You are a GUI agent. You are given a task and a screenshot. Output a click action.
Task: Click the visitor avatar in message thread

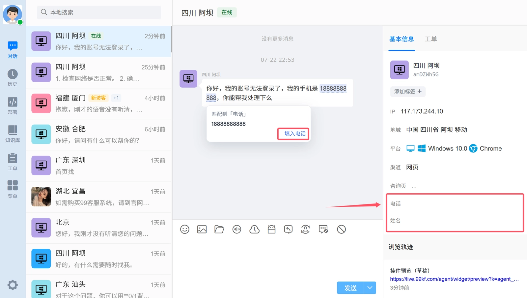pyautogui.click(x=188, y=79)
